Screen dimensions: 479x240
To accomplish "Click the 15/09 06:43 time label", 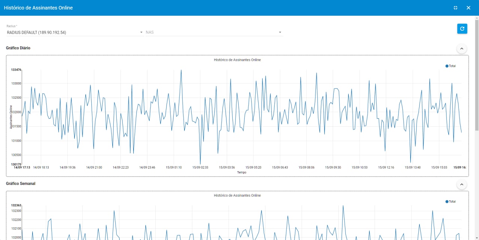I will point(280,167).
